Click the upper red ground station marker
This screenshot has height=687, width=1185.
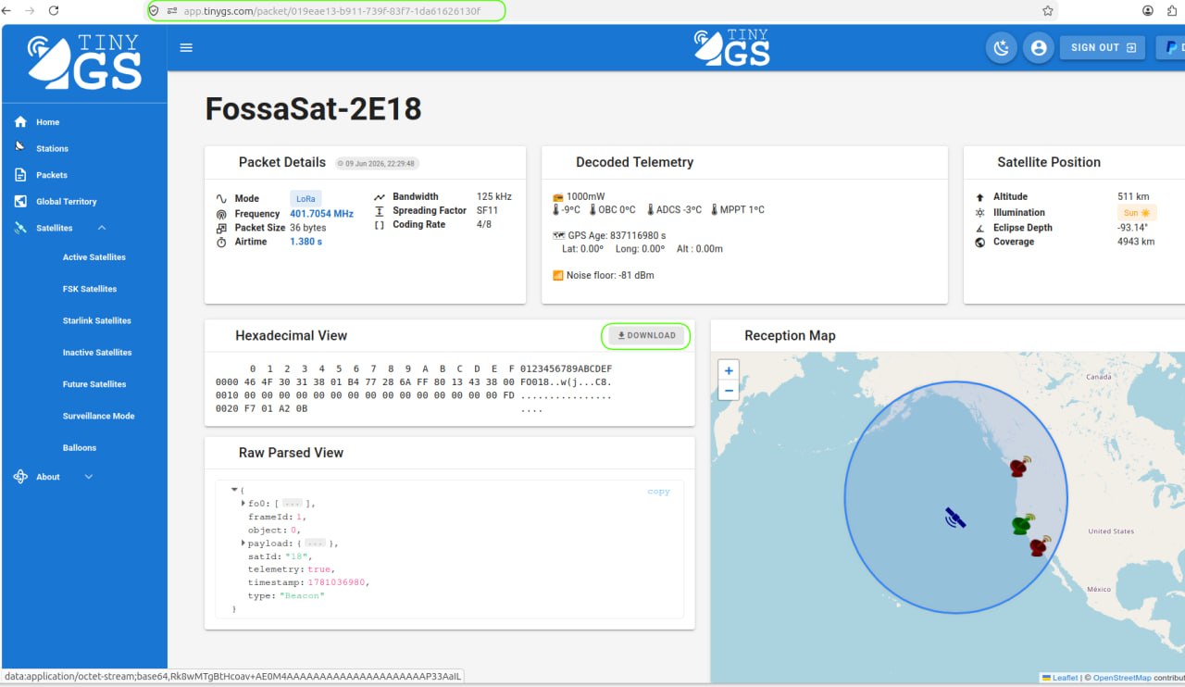(x=1020, y=466)
